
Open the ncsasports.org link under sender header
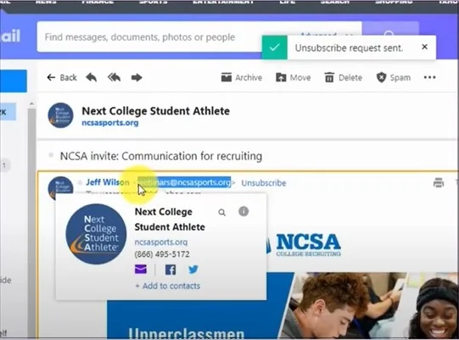click(x=110, y=123)
